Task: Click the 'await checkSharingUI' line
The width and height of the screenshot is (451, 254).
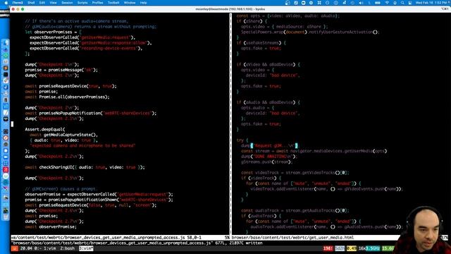Action: click(x=85, y=167)
